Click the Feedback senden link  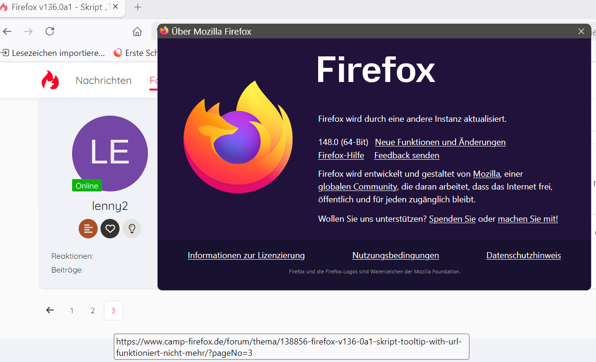click(407, 155)
